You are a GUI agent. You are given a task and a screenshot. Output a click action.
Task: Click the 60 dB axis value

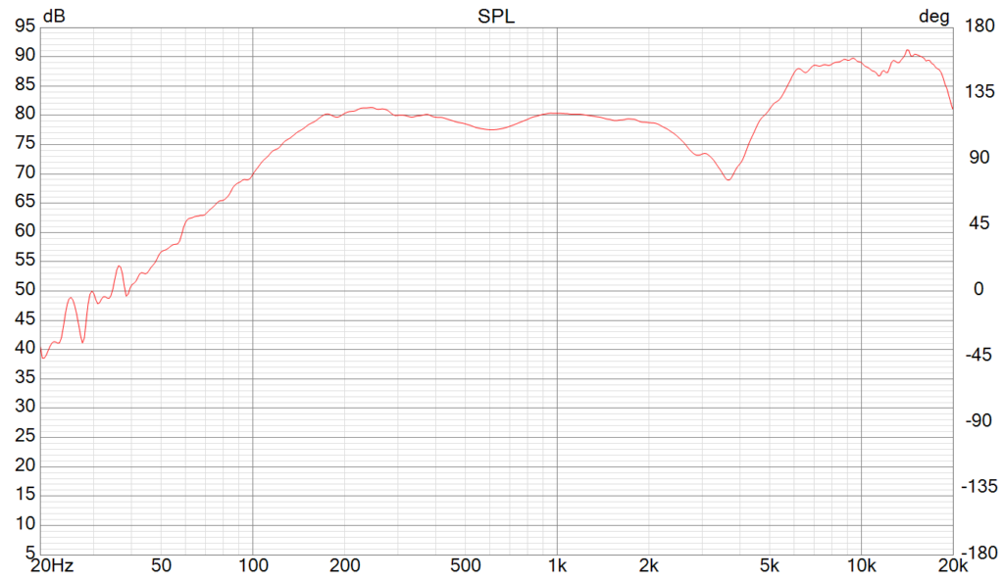(25, 230)
